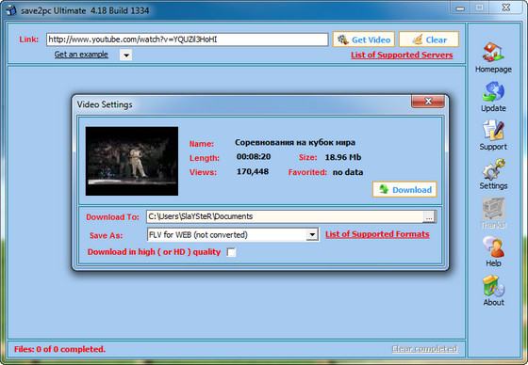Browse for Download To folder

429,216
